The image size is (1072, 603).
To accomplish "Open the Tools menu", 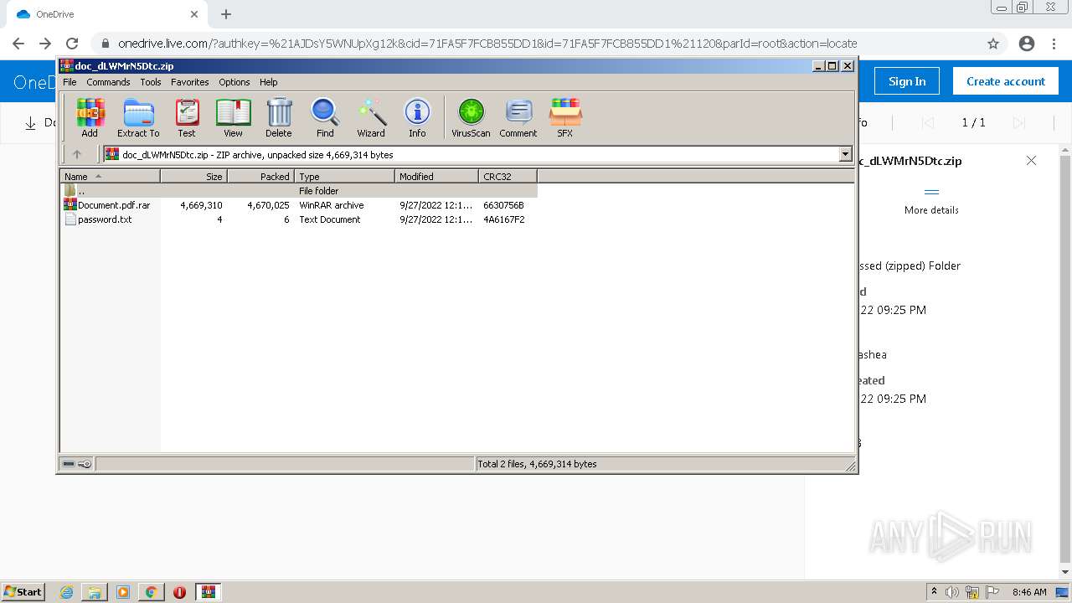I will [151, 82].
